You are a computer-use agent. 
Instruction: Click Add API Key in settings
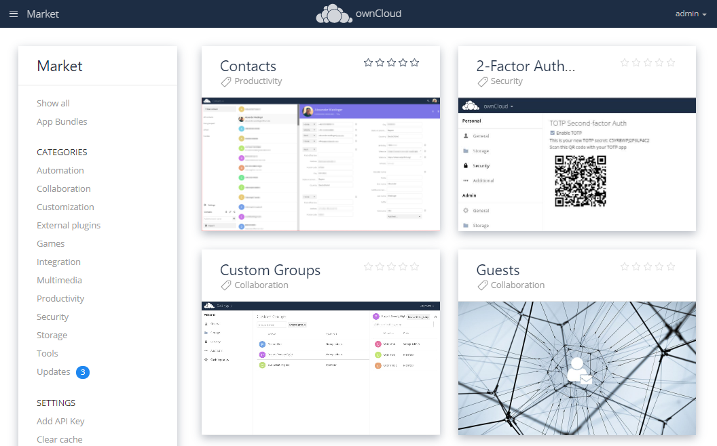pos(60,421)
